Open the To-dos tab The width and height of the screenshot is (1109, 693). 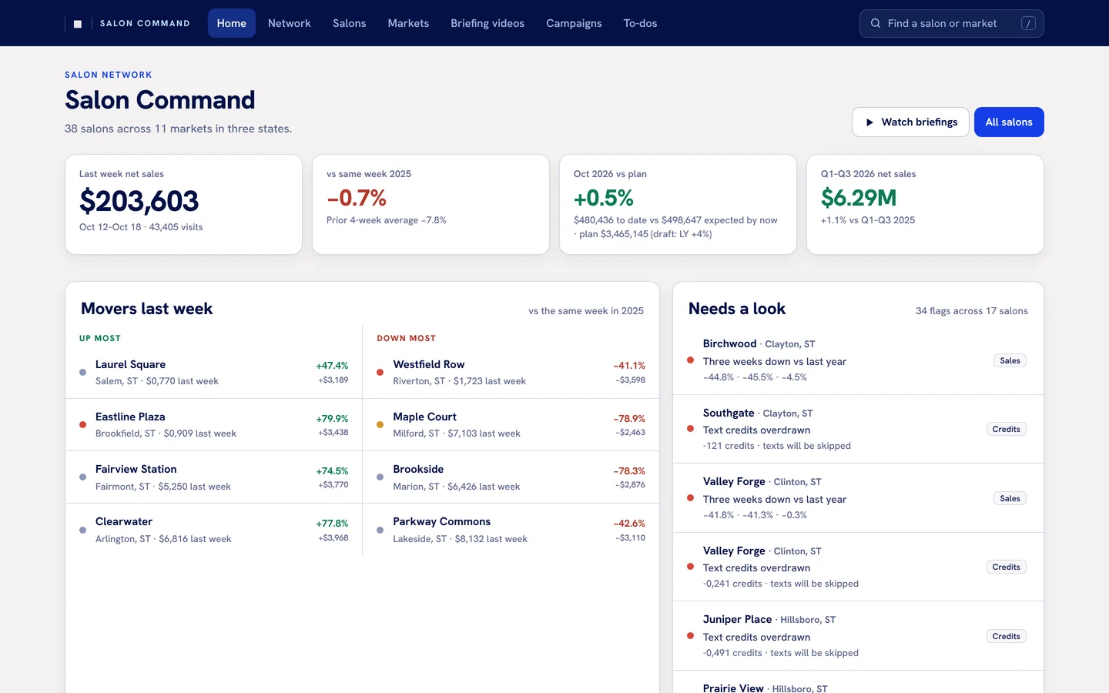640,23
